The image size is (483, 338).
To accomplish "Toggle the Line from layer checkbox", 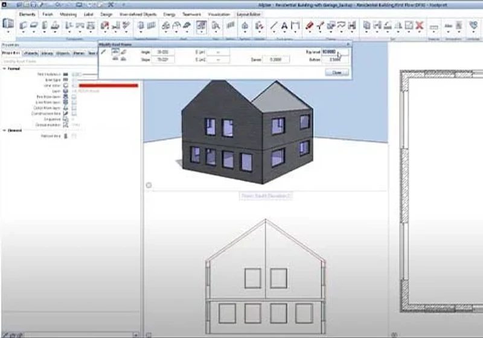I will (74, 102).
